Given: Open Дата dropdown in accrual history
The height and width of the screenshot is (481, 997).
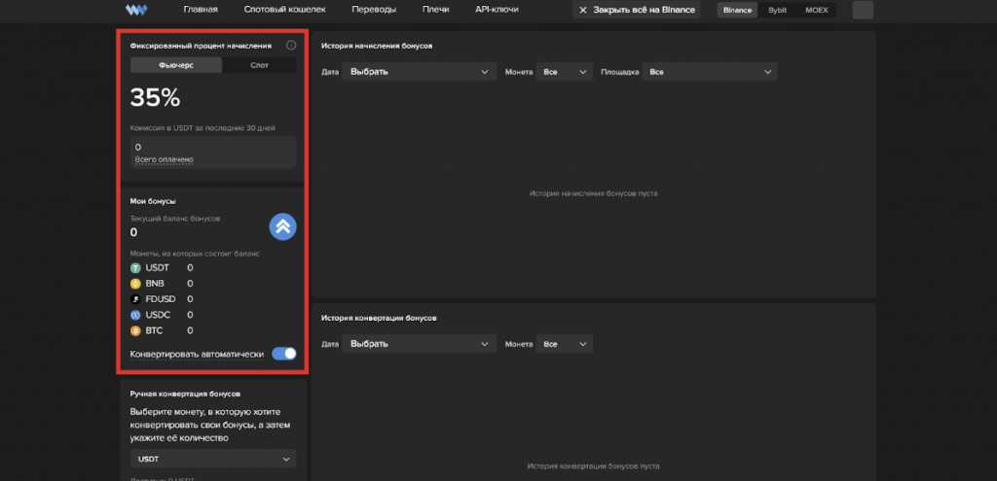Looking at the screenshot, I should pos(419,72).
